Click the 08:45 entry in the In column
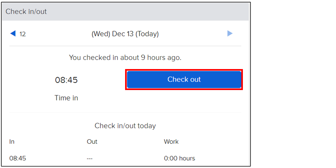336x168 pixels. (x=17, y=158)
